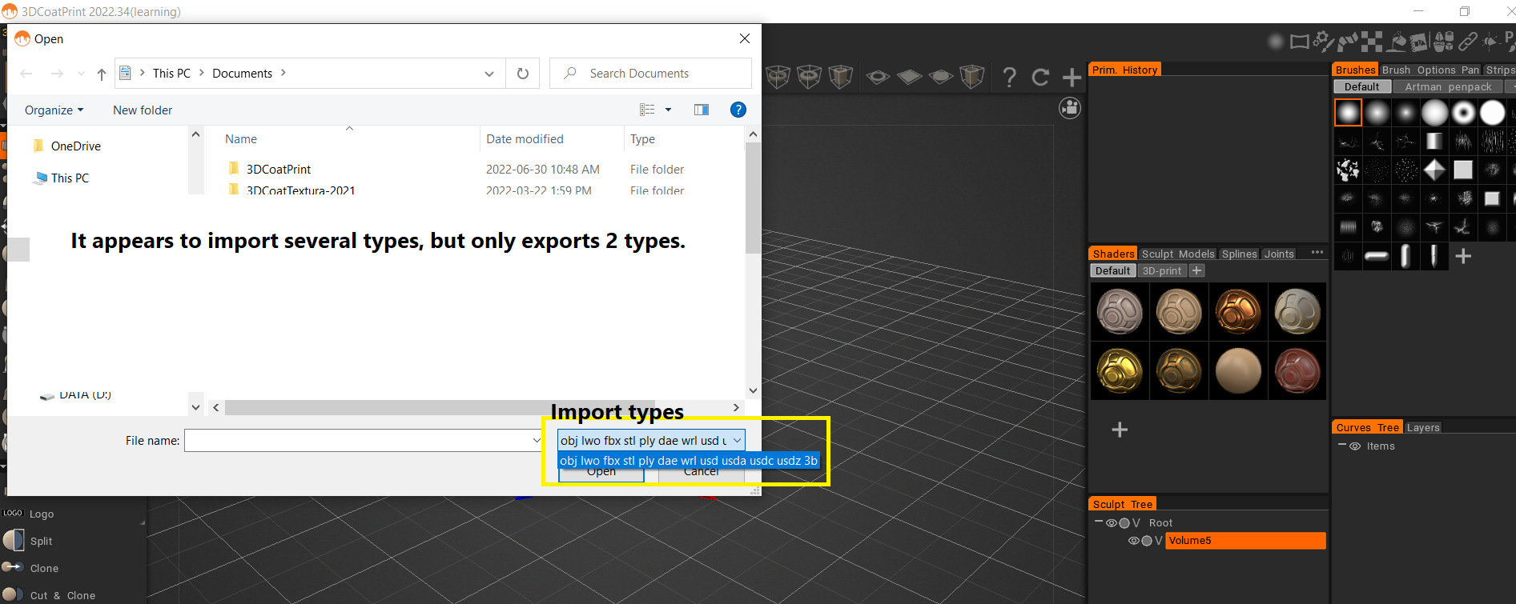The height and width of the screenshot is (604, 1516).
Task: Sort files by Date modified column
Action: click(x=525, y=139)
